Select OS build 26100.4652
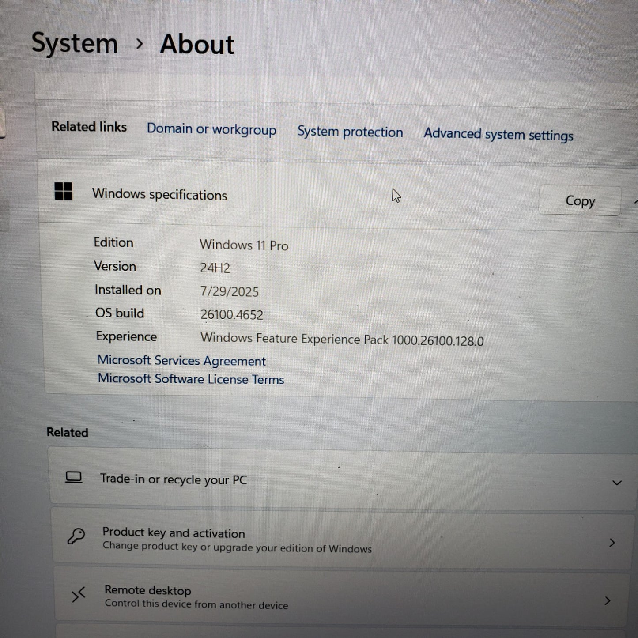 click(232, 314)
